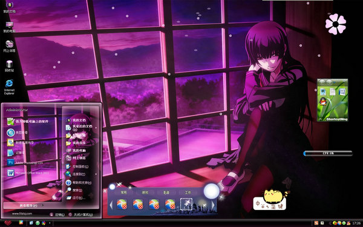Screen dimensions: 363x227
Task: Click ShortcutMng first round nav button
Action: (x=322, y=82)
